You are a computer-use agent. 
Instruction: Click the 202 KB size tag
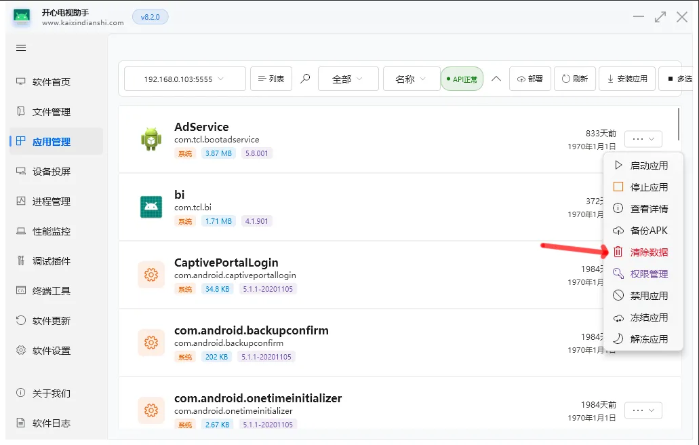click(216, 357)
